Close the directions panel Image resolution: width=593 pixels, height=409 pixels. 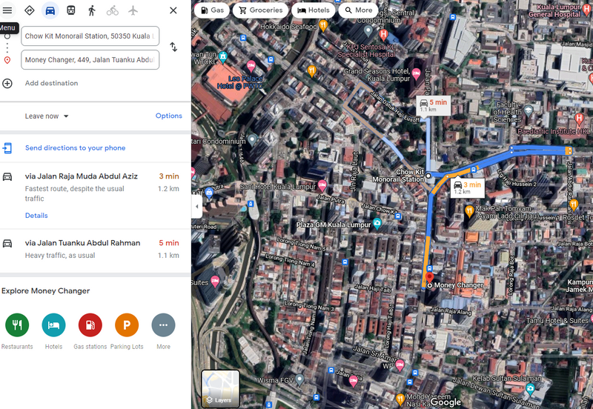coord(173,10)
